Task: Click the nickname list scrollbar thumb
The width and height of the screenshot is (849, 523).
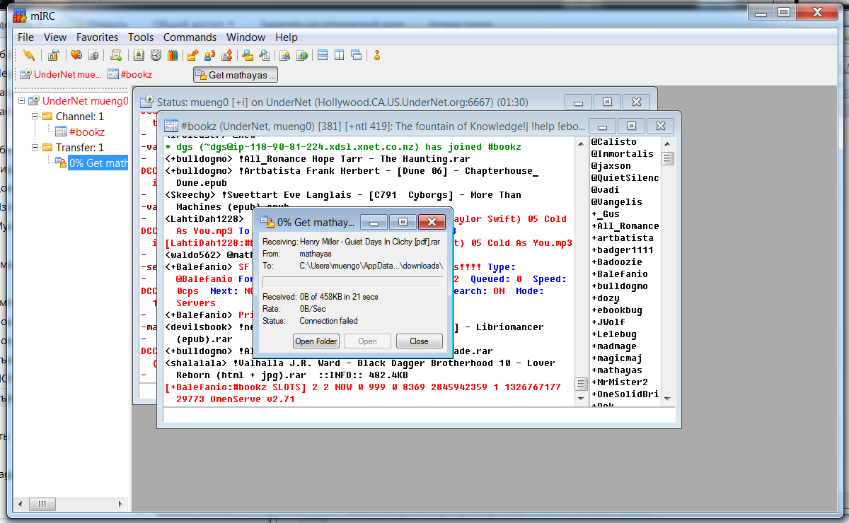Action: tap(667, 158)
